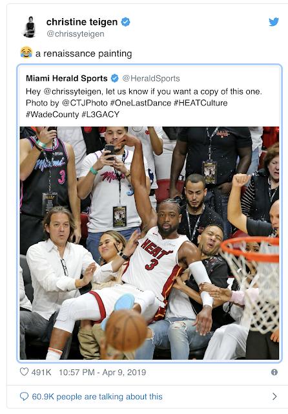Click Miami Herald Sports verified badge
Viewport: 288px width, 414px height.
click(115, 78)
